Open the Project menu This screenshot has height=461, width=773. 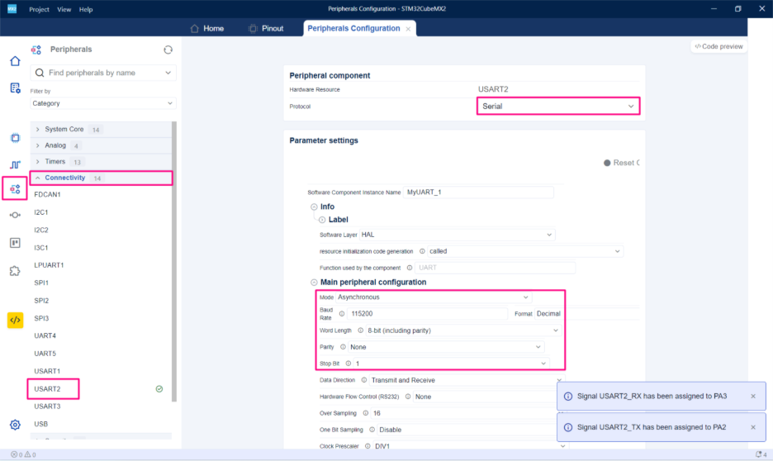coord(39,9)
